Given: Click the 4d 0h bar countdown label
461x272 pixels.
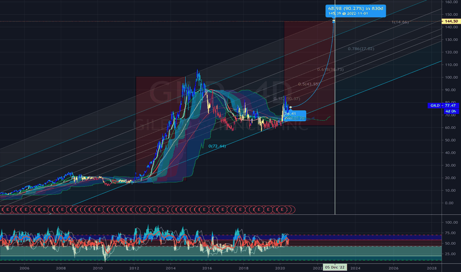Looking at the screenshot, I should point(451,111).
